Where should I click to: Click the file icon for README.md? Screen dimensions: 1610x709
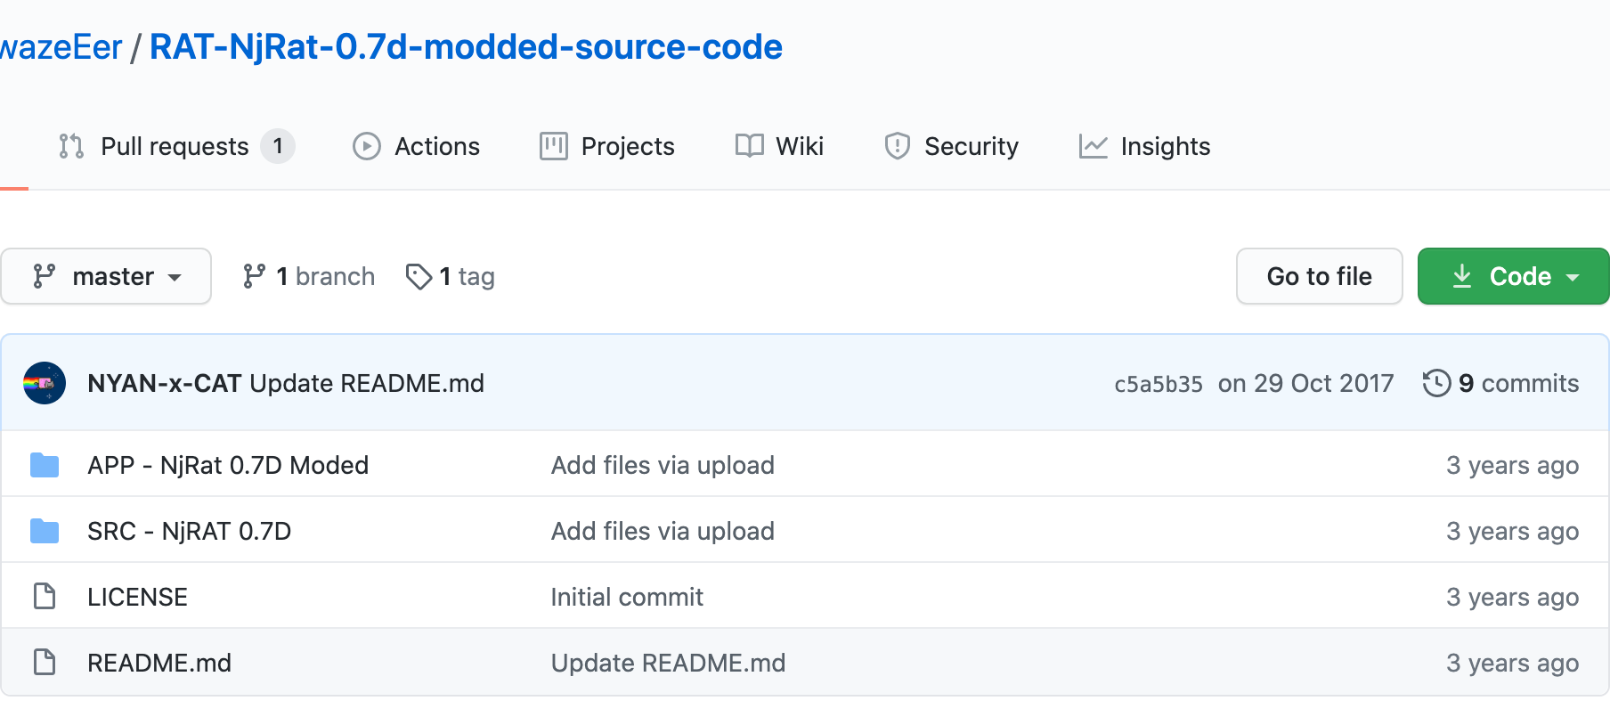(x=45, y=662)
